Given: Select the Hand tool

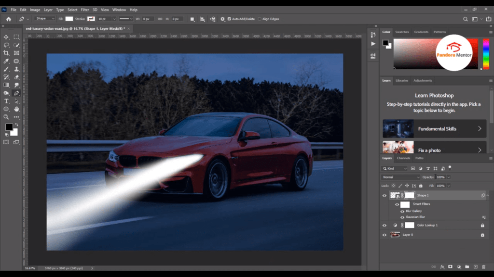Looking at the screenshot, I should [16, 109].
